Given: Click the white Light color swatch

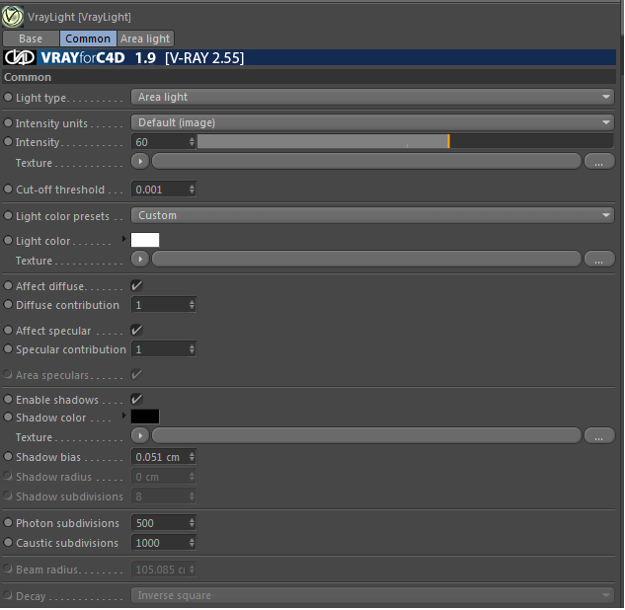Looking at the screenshot, I should tap(145, 240).
